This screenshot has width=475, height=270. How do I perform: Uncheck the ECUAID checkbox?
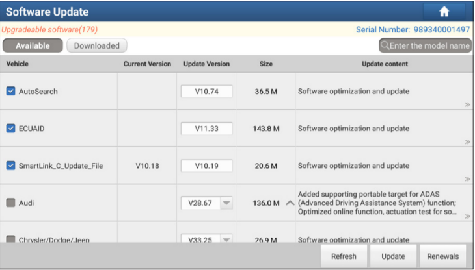pyautogui.click(x=10, y=129)
